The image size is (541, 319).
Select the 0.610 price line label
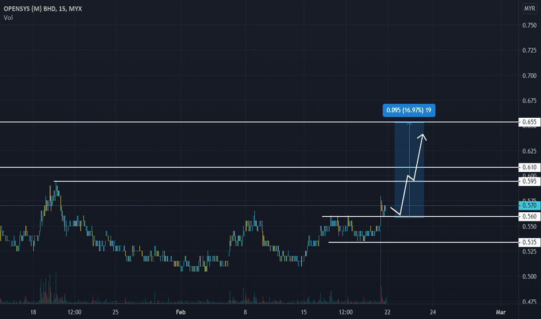click(529, 167)
